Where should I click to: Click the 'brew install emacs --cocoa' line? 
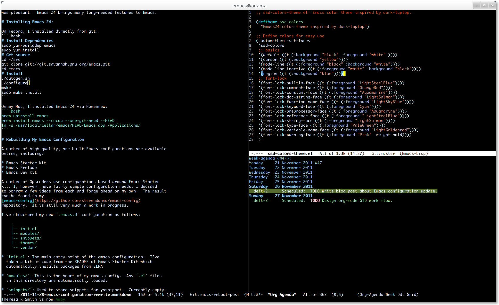58,120
